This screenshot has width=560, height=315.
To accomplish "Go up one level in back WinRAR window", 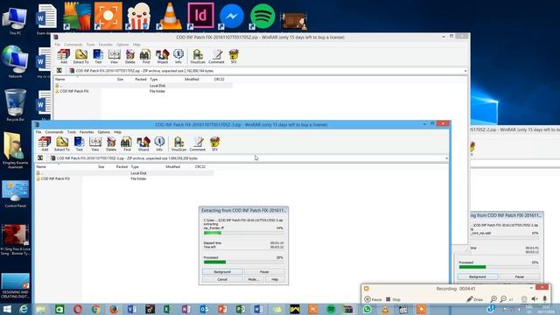I will pos(59,71).
